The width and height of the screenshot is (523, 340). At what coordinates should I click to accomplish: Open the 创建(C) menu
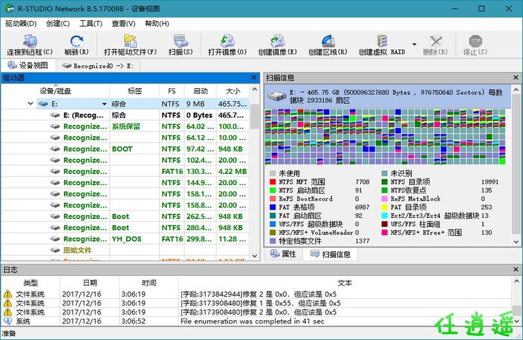[x=58, y=24]
